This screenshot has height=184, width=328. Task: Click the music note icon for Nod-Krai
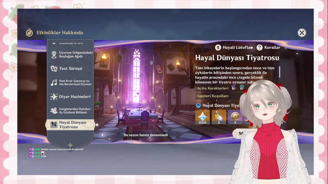pyautogui.click(x=54, y=83)
